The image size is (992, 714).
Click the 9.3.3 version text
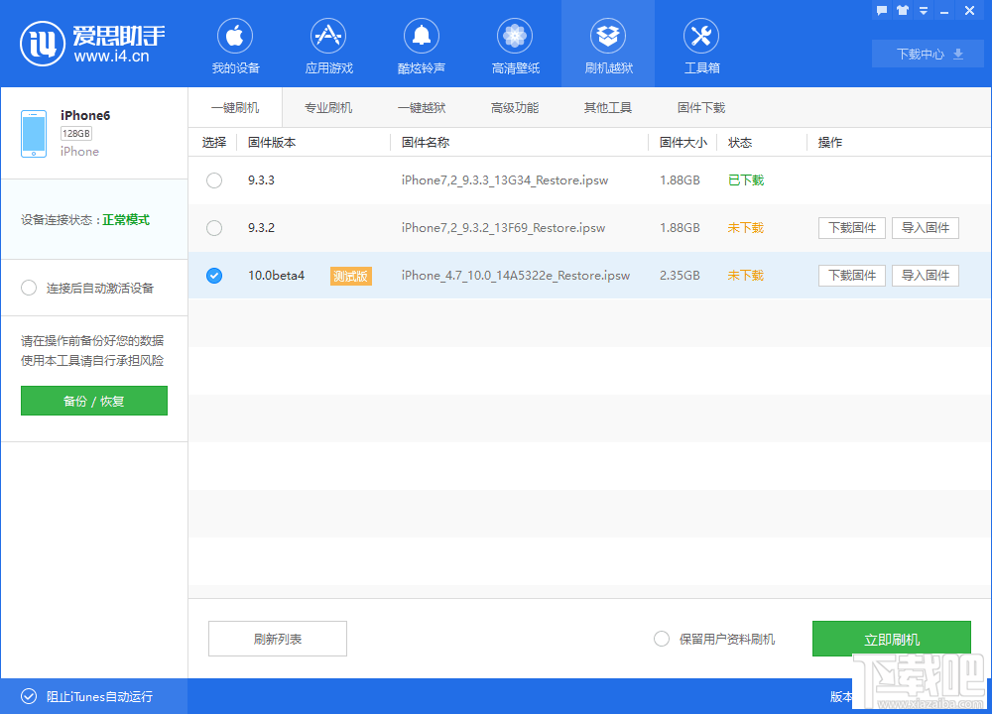pos(261,180)
